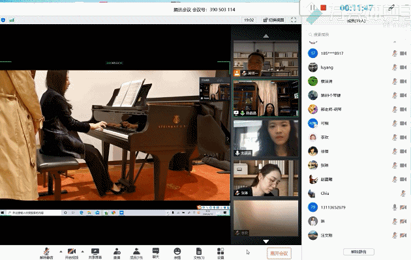The width and height of the screenshot is (411, 260).
Task: Click 切换视图 switch view option
Action: 273,20
